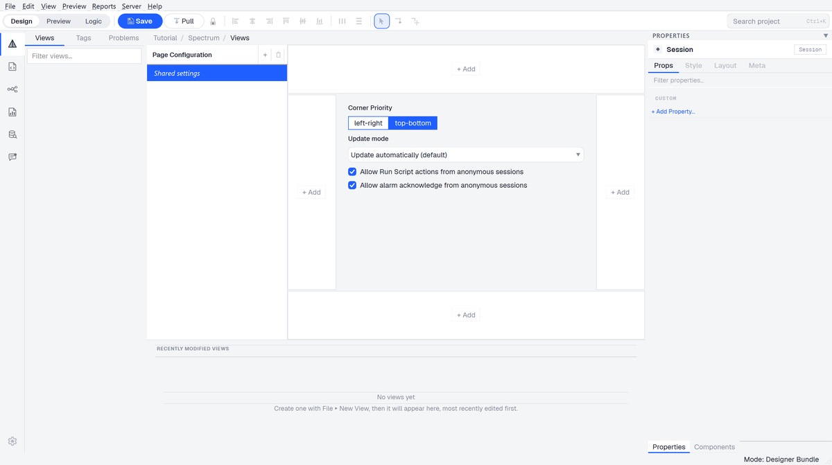The width and height of the screenshot is (832, 465).
Task: Open the chat message sidebar icon
Action: [12, 157]
